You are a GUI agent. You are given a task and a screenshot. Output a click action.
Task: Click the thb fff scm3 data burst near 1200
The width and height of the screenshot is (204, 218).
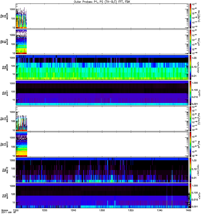(21, 42)
